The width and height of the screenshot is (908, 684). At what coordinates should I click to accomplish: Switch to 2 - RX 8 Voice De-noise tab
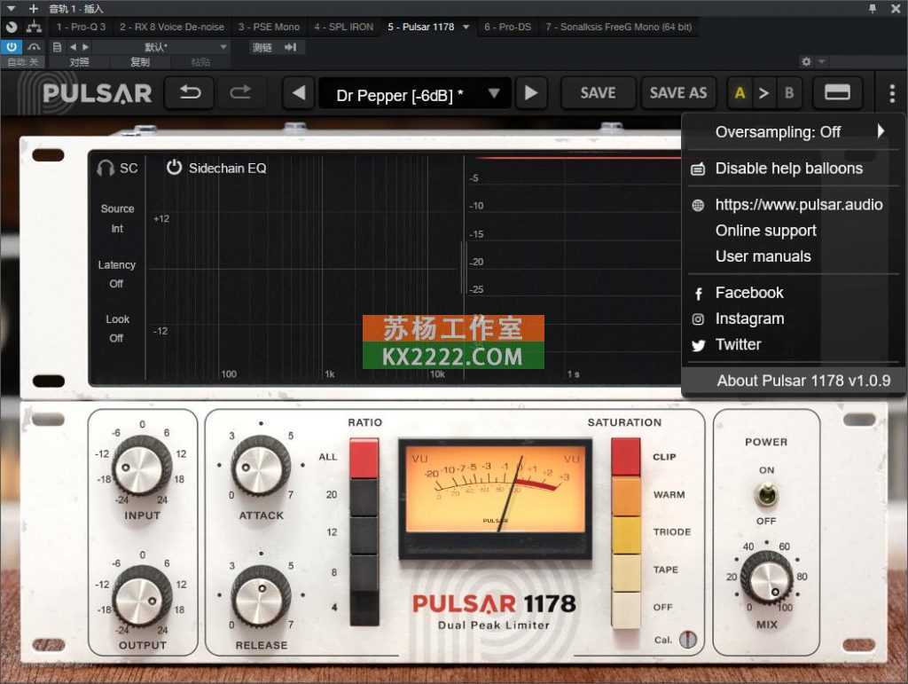(171, 27)
